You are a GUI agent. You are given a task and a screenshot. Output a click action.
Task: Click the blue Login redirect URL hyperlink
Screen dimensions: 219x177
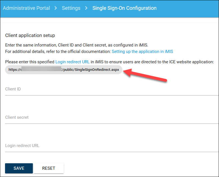coord(72,62)
